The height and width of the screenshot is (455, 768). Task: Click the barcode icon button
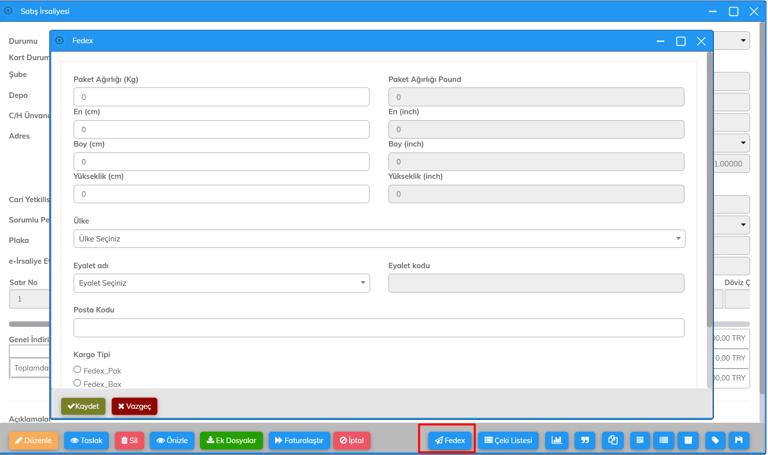pos(664,441)
